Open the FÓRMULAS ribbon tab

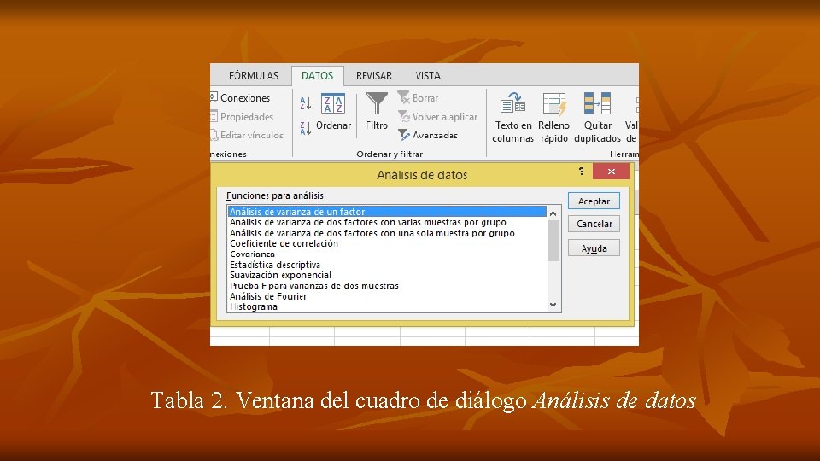point(253,76)
